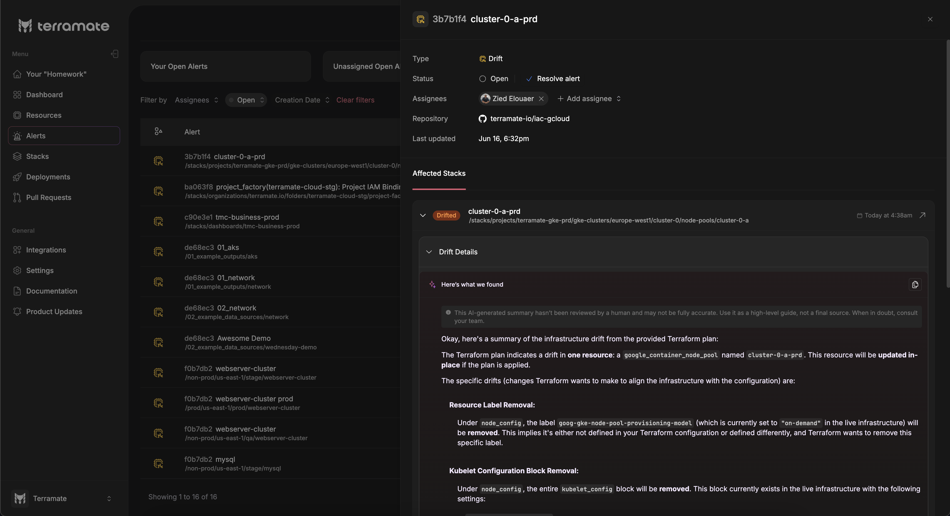Screen dimensions: 950x516
Task: Click the Drifted status badge
Action: point(446,215)
